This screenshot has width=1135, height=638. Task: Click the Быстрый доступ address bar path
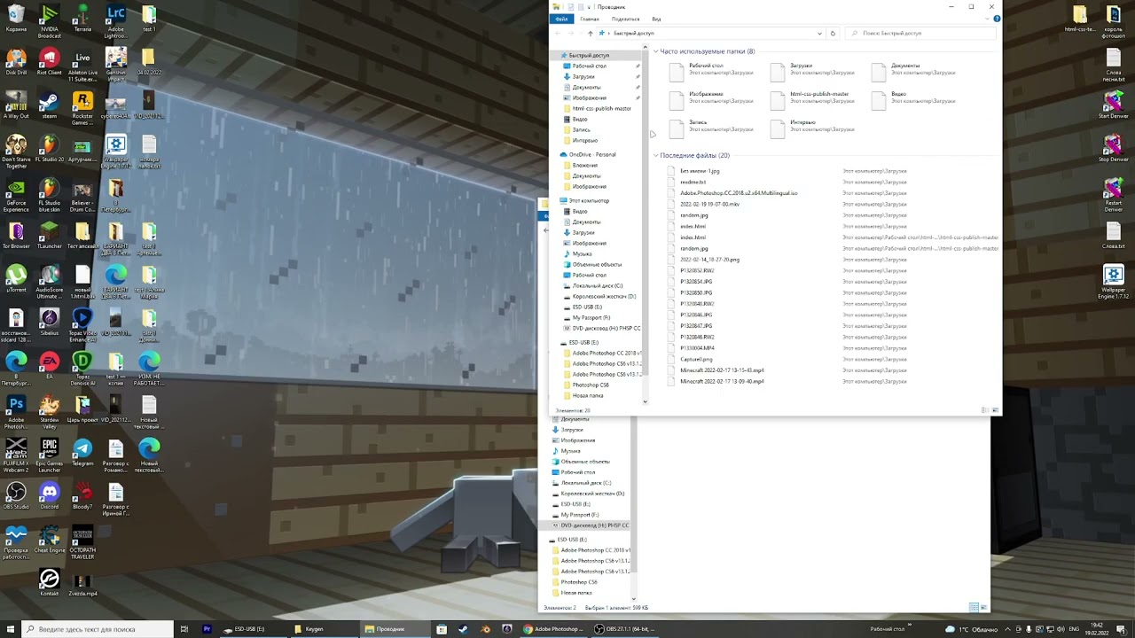[633, 33]
